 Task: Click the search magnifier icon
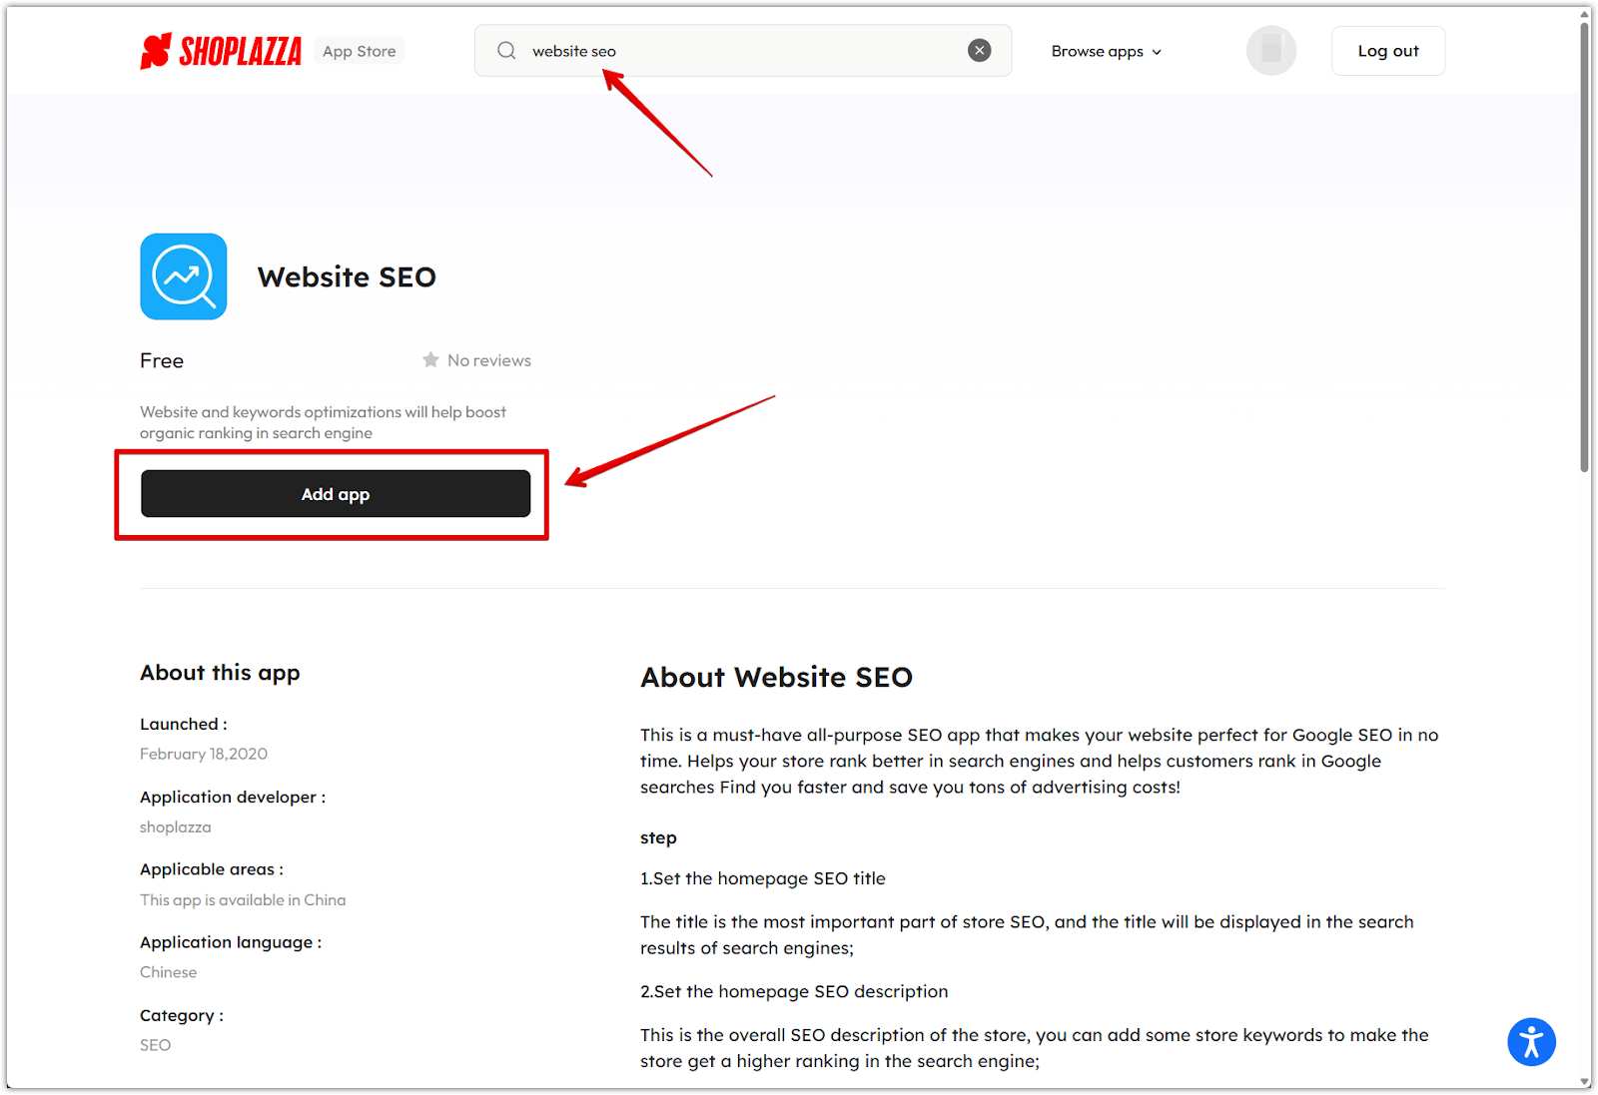click(506, 51)
